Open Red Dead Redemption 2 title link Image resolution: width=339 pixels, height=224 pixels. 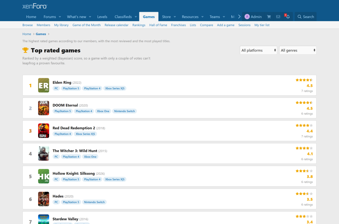click(x=74, y=128)
